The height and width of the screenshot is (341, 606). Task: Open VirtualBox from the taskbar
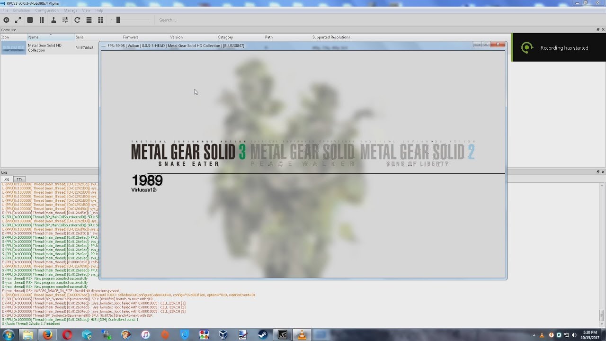[223, 335]
